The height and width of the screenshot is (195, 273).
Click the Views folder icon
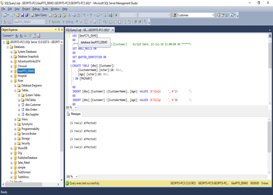(18, 119)
